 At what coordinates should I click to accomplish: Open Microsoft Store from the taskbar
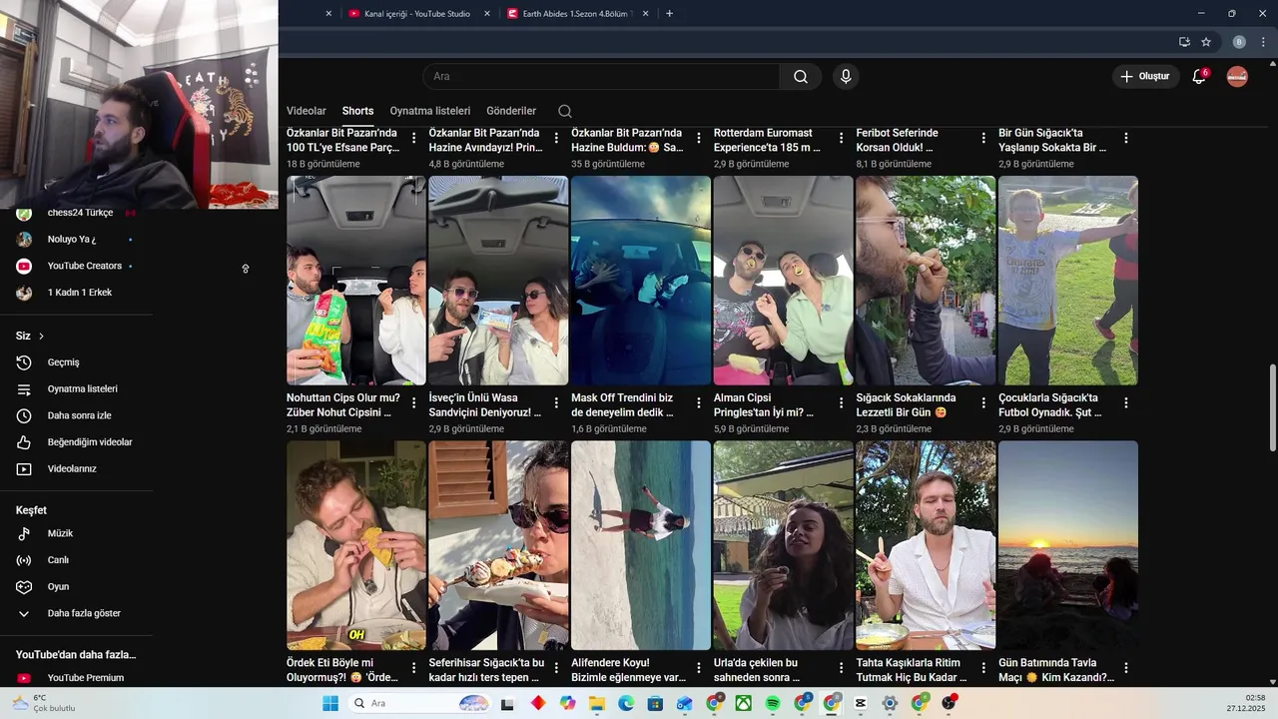point(655,703)
